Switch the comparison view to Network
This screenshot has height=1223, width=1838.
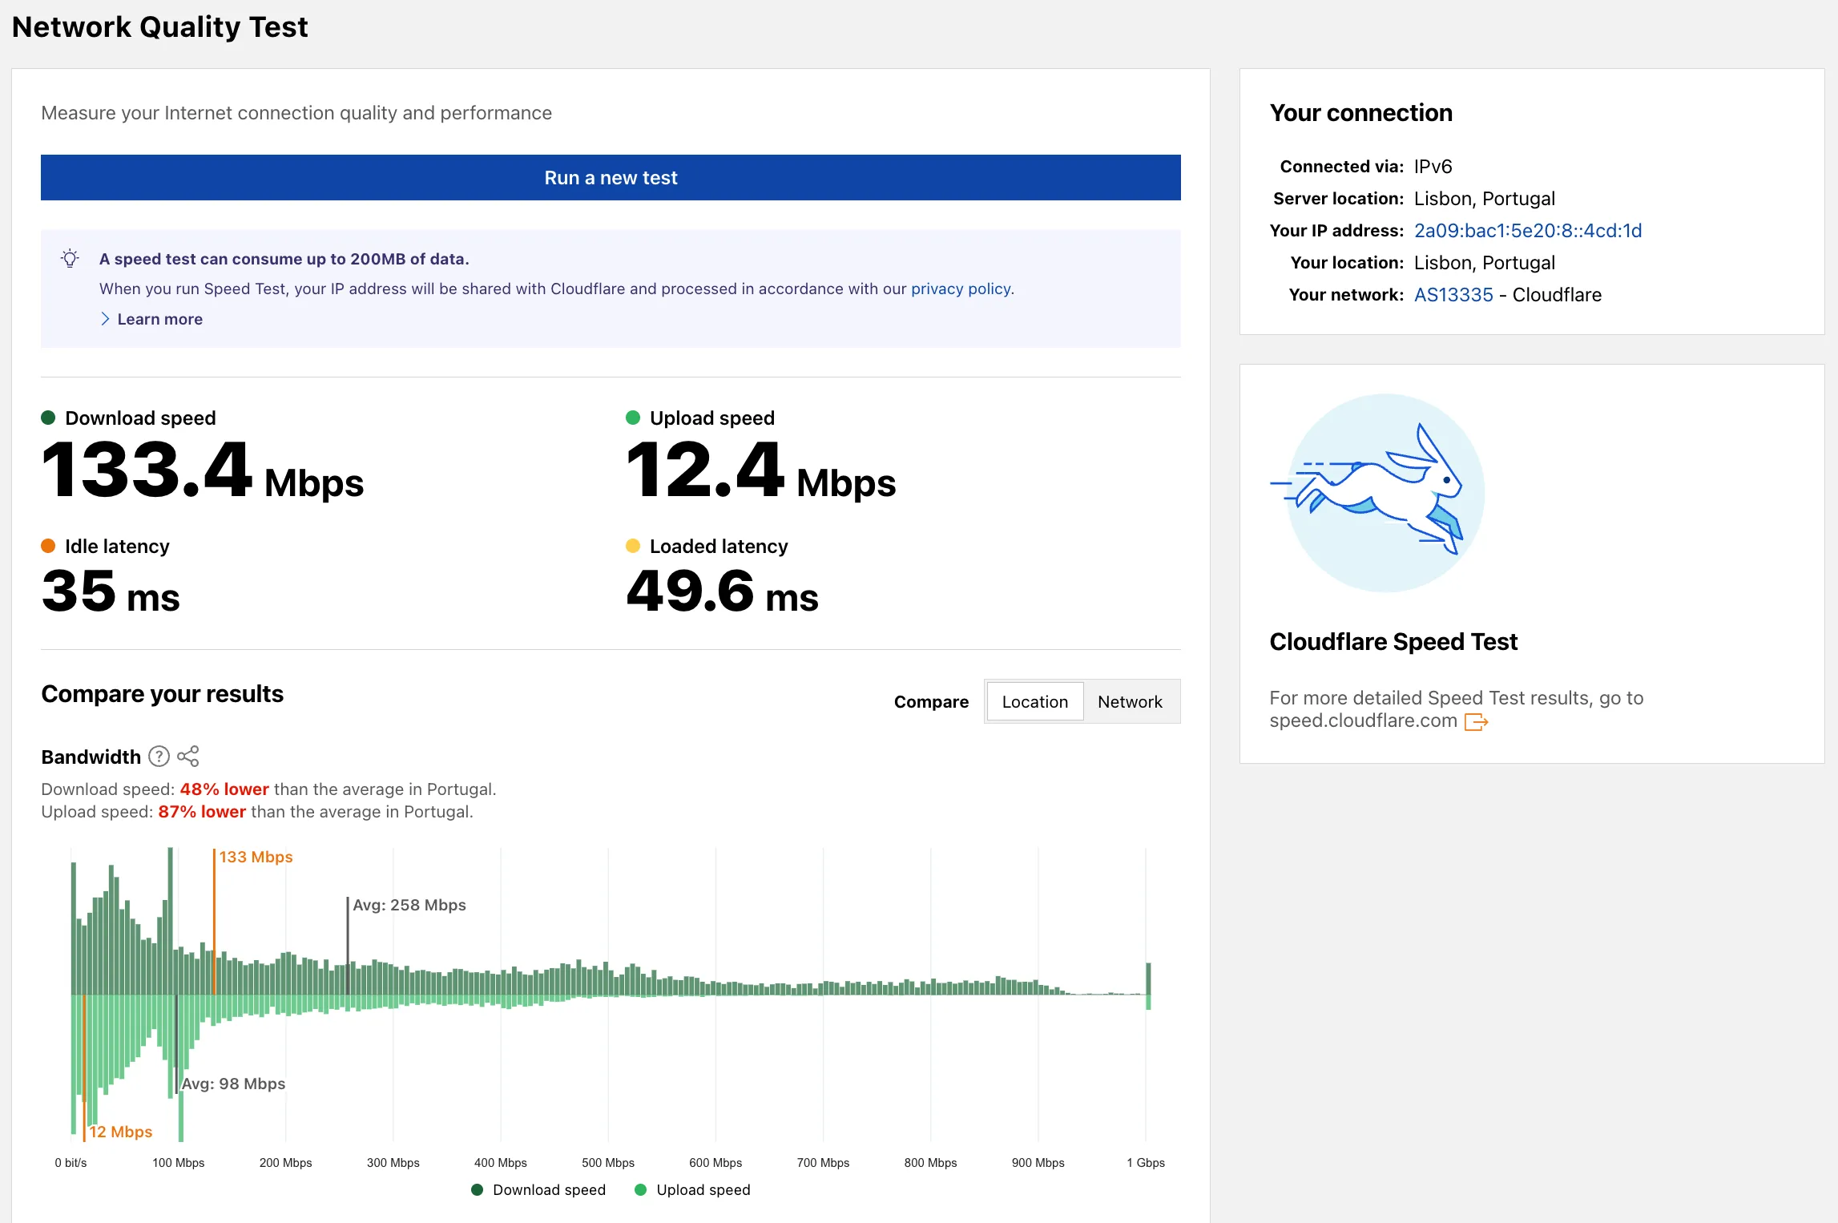click(x=1131, y=701)
